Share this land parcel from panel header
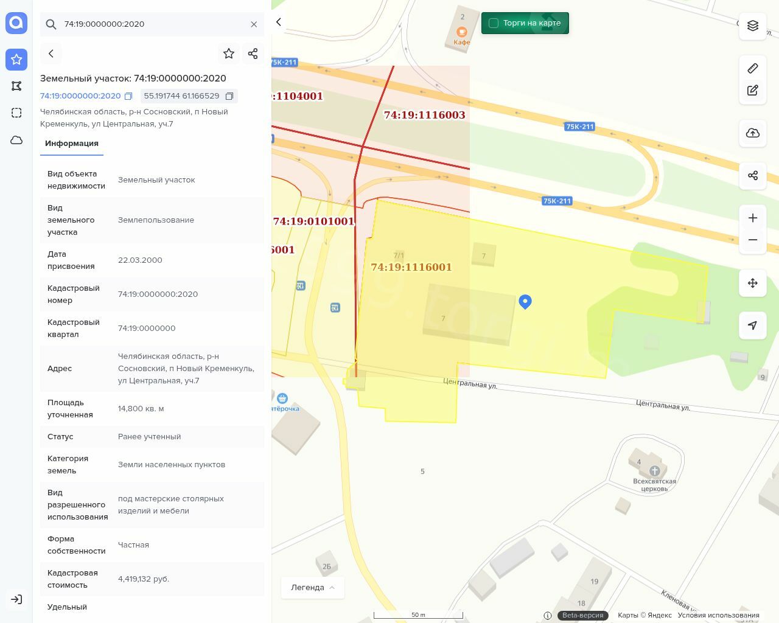 pyautogui.click(x=253, y=54)
